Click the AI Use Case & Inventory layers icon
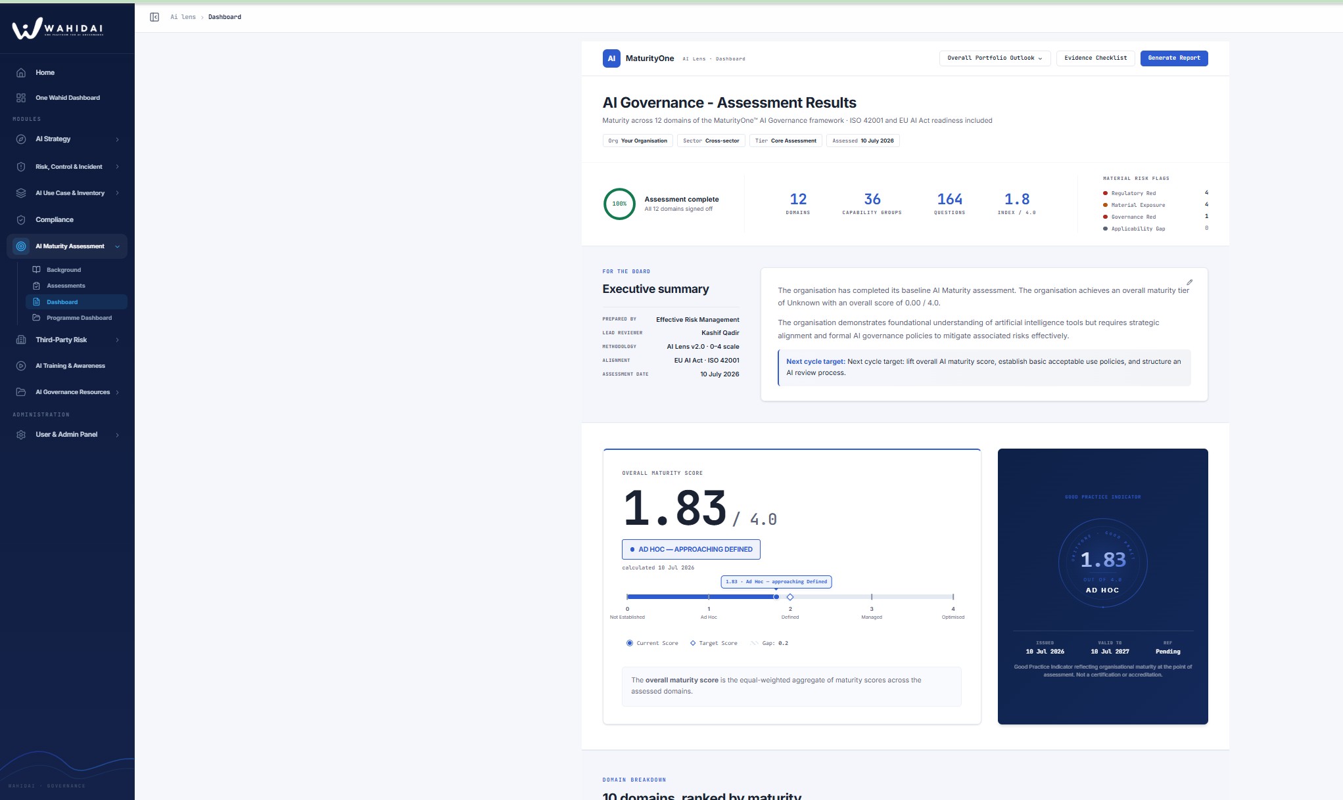 pos(21,193)
